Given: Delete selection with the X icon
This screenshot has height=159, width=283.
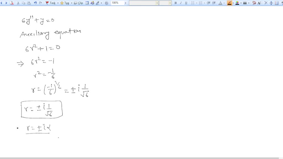Looking at the screenshot, I should 266,3.
